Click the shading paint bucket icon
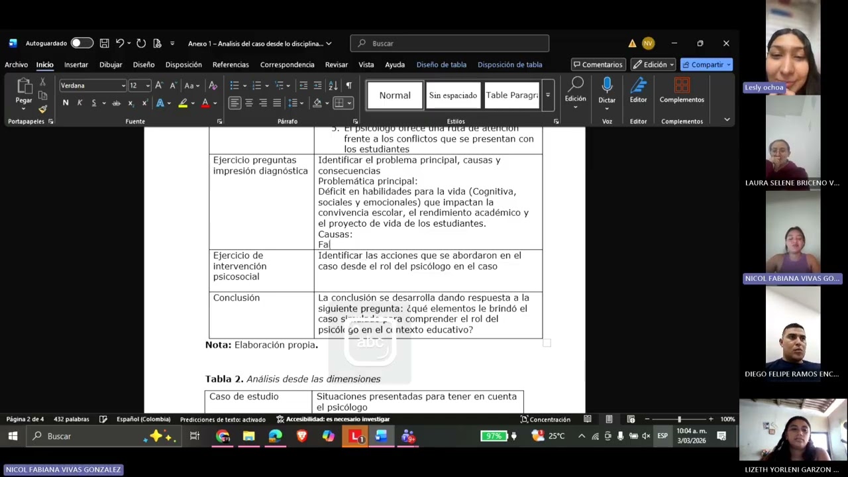Screen dimensions: 848x477 [x=317, y=103]
